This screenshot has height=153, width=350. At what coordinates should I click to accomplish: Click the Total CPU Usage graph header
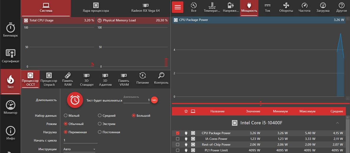pos(59,20)
